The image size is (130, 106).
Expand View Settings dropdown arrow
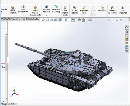93,20
